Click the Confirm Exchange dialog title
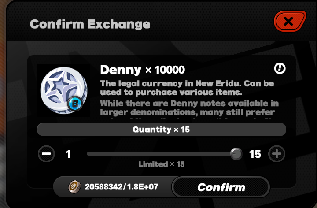The height and width of the screenshot is (208, 317). pos(90,24)
